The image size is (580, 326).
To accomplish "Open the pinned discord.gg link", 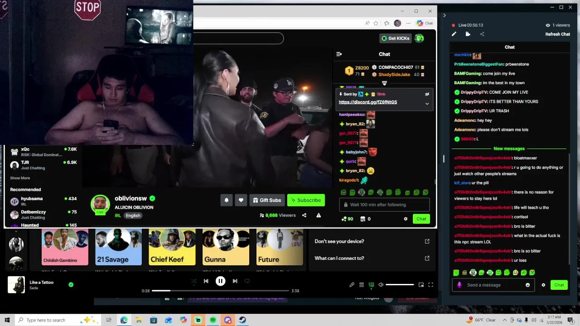I will pyautogui.click(x=368, y=102).
